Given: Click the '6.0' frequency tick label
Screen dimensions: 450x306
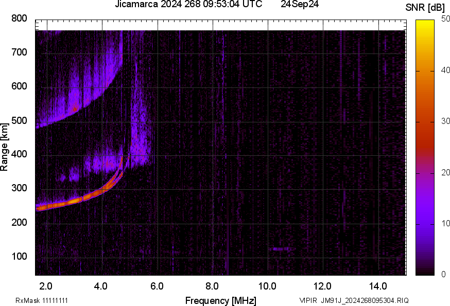Looking at the screenshot, I should point(157,286).
